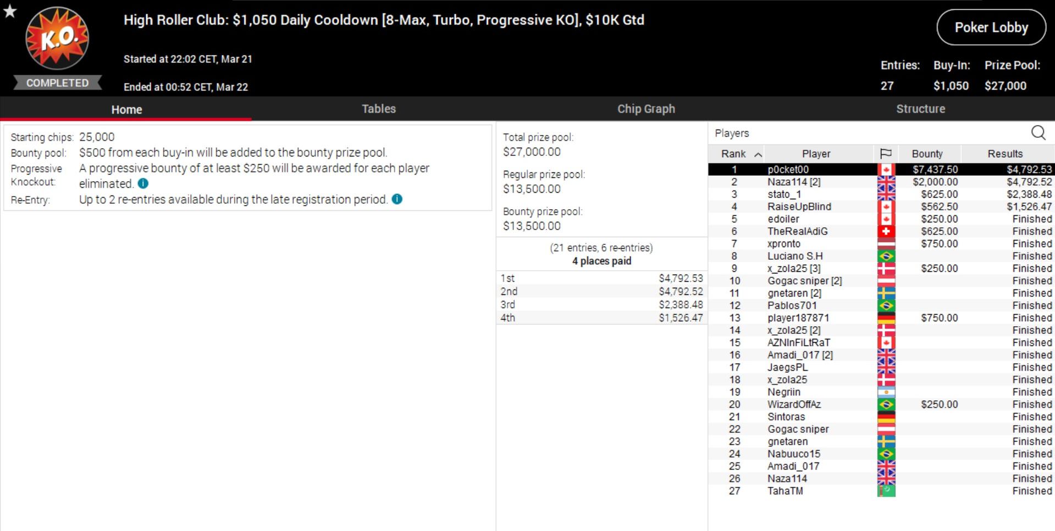
Task: Click the Re-Entry info icon
Action: coord(397,199)
